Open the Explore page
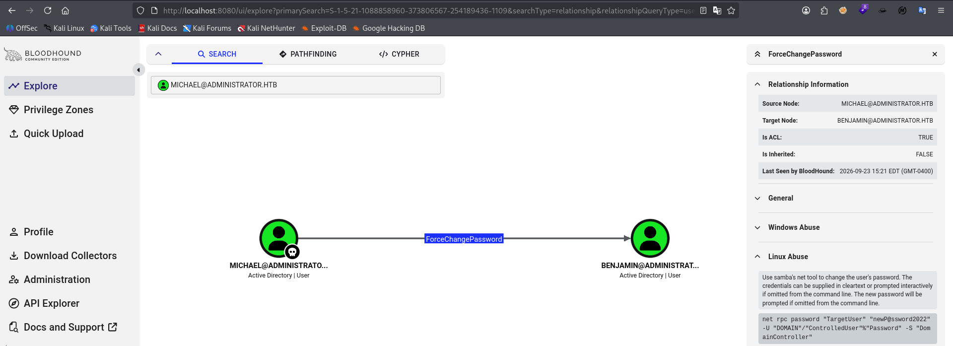Image resolution: width=953 pixels, height=346 pixels. click(69, 86)
